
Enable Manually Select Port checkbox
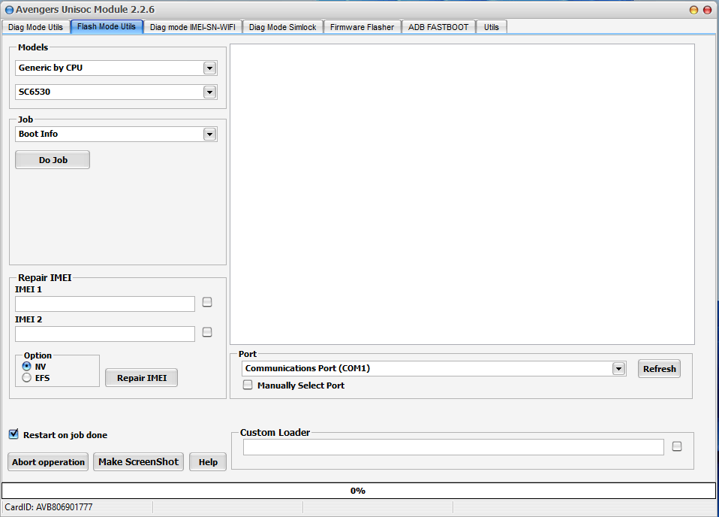click(248, 385)
